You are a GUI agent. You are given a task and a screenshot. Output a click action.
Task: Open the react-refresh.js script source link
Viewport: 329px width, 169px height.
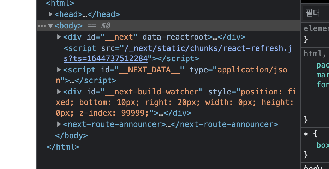point(178,53)
